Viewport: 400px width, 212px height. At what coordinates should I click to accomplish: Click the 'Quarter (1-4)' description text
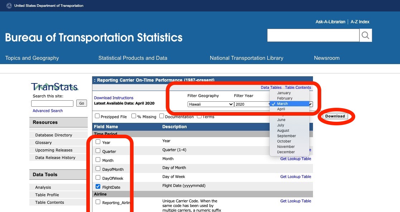click(174, 150)
